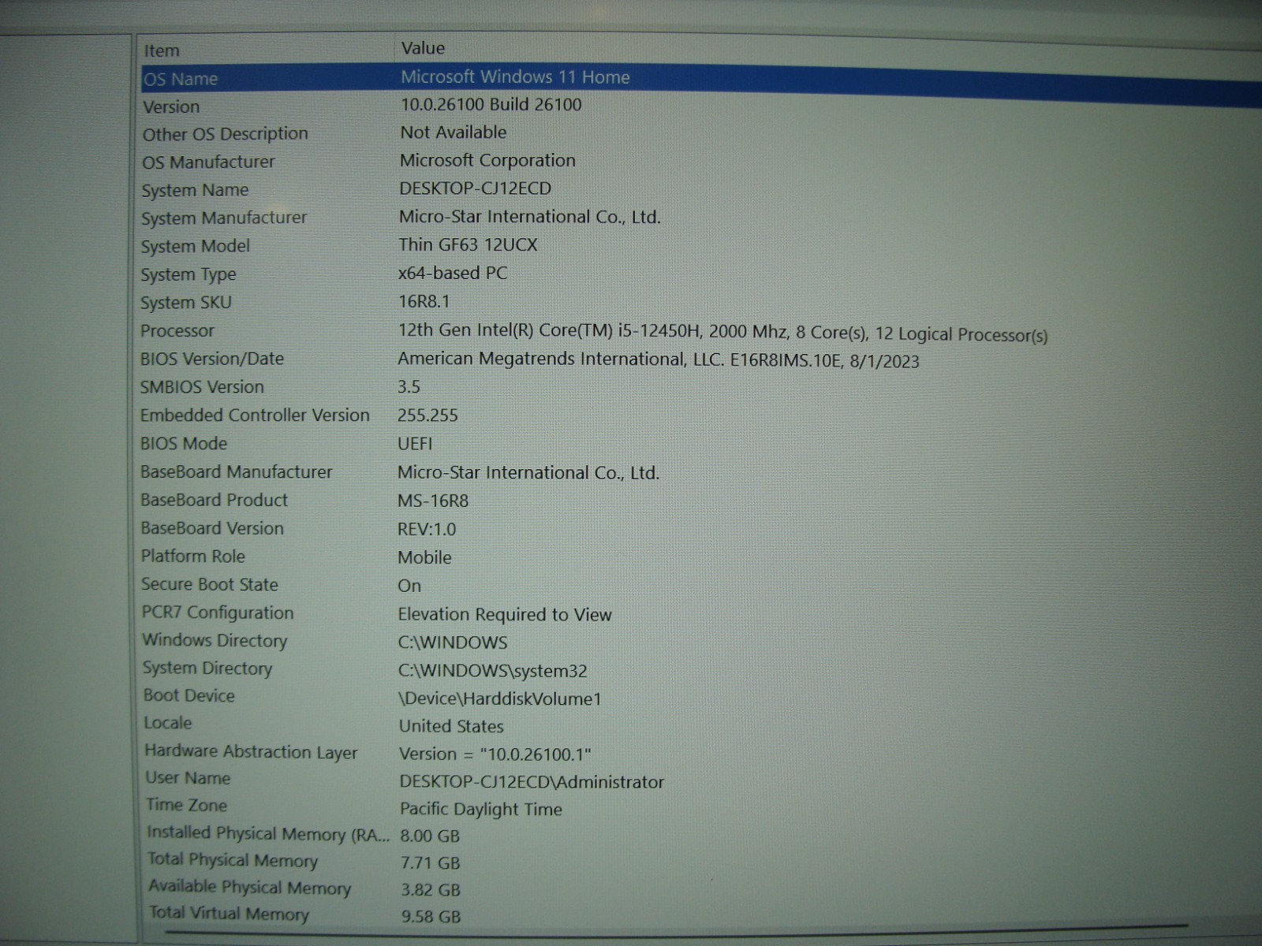
Task: Select Total Virtual Memory row
Action: (230, 914)
